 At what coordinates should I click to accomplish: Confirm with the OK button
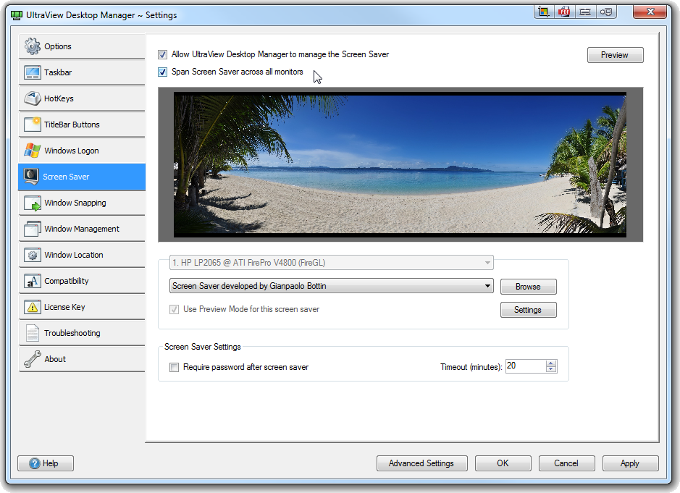pos(503,463)
